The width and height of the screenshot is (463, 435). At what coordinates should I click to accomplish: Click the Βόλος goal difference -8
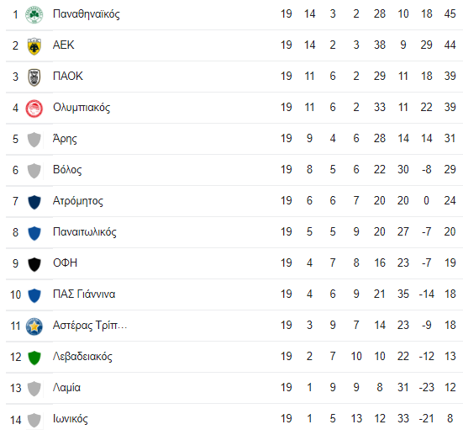tap(427, 169)
